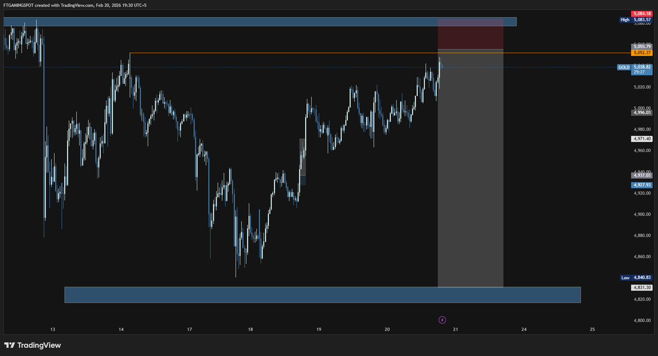Click date 14 on the time axis
The image size is (658, 356).
click(121, 330)
